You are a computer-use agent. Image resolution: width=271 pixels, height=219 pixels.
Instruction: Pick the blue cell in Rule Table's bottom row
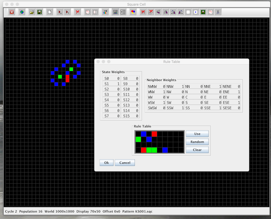point(165,150)
